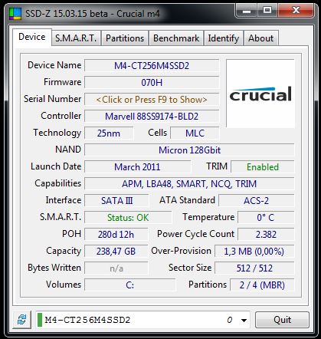Open the Partitions tab
This screenshot has width=321, height=339.
pos(125,38)
